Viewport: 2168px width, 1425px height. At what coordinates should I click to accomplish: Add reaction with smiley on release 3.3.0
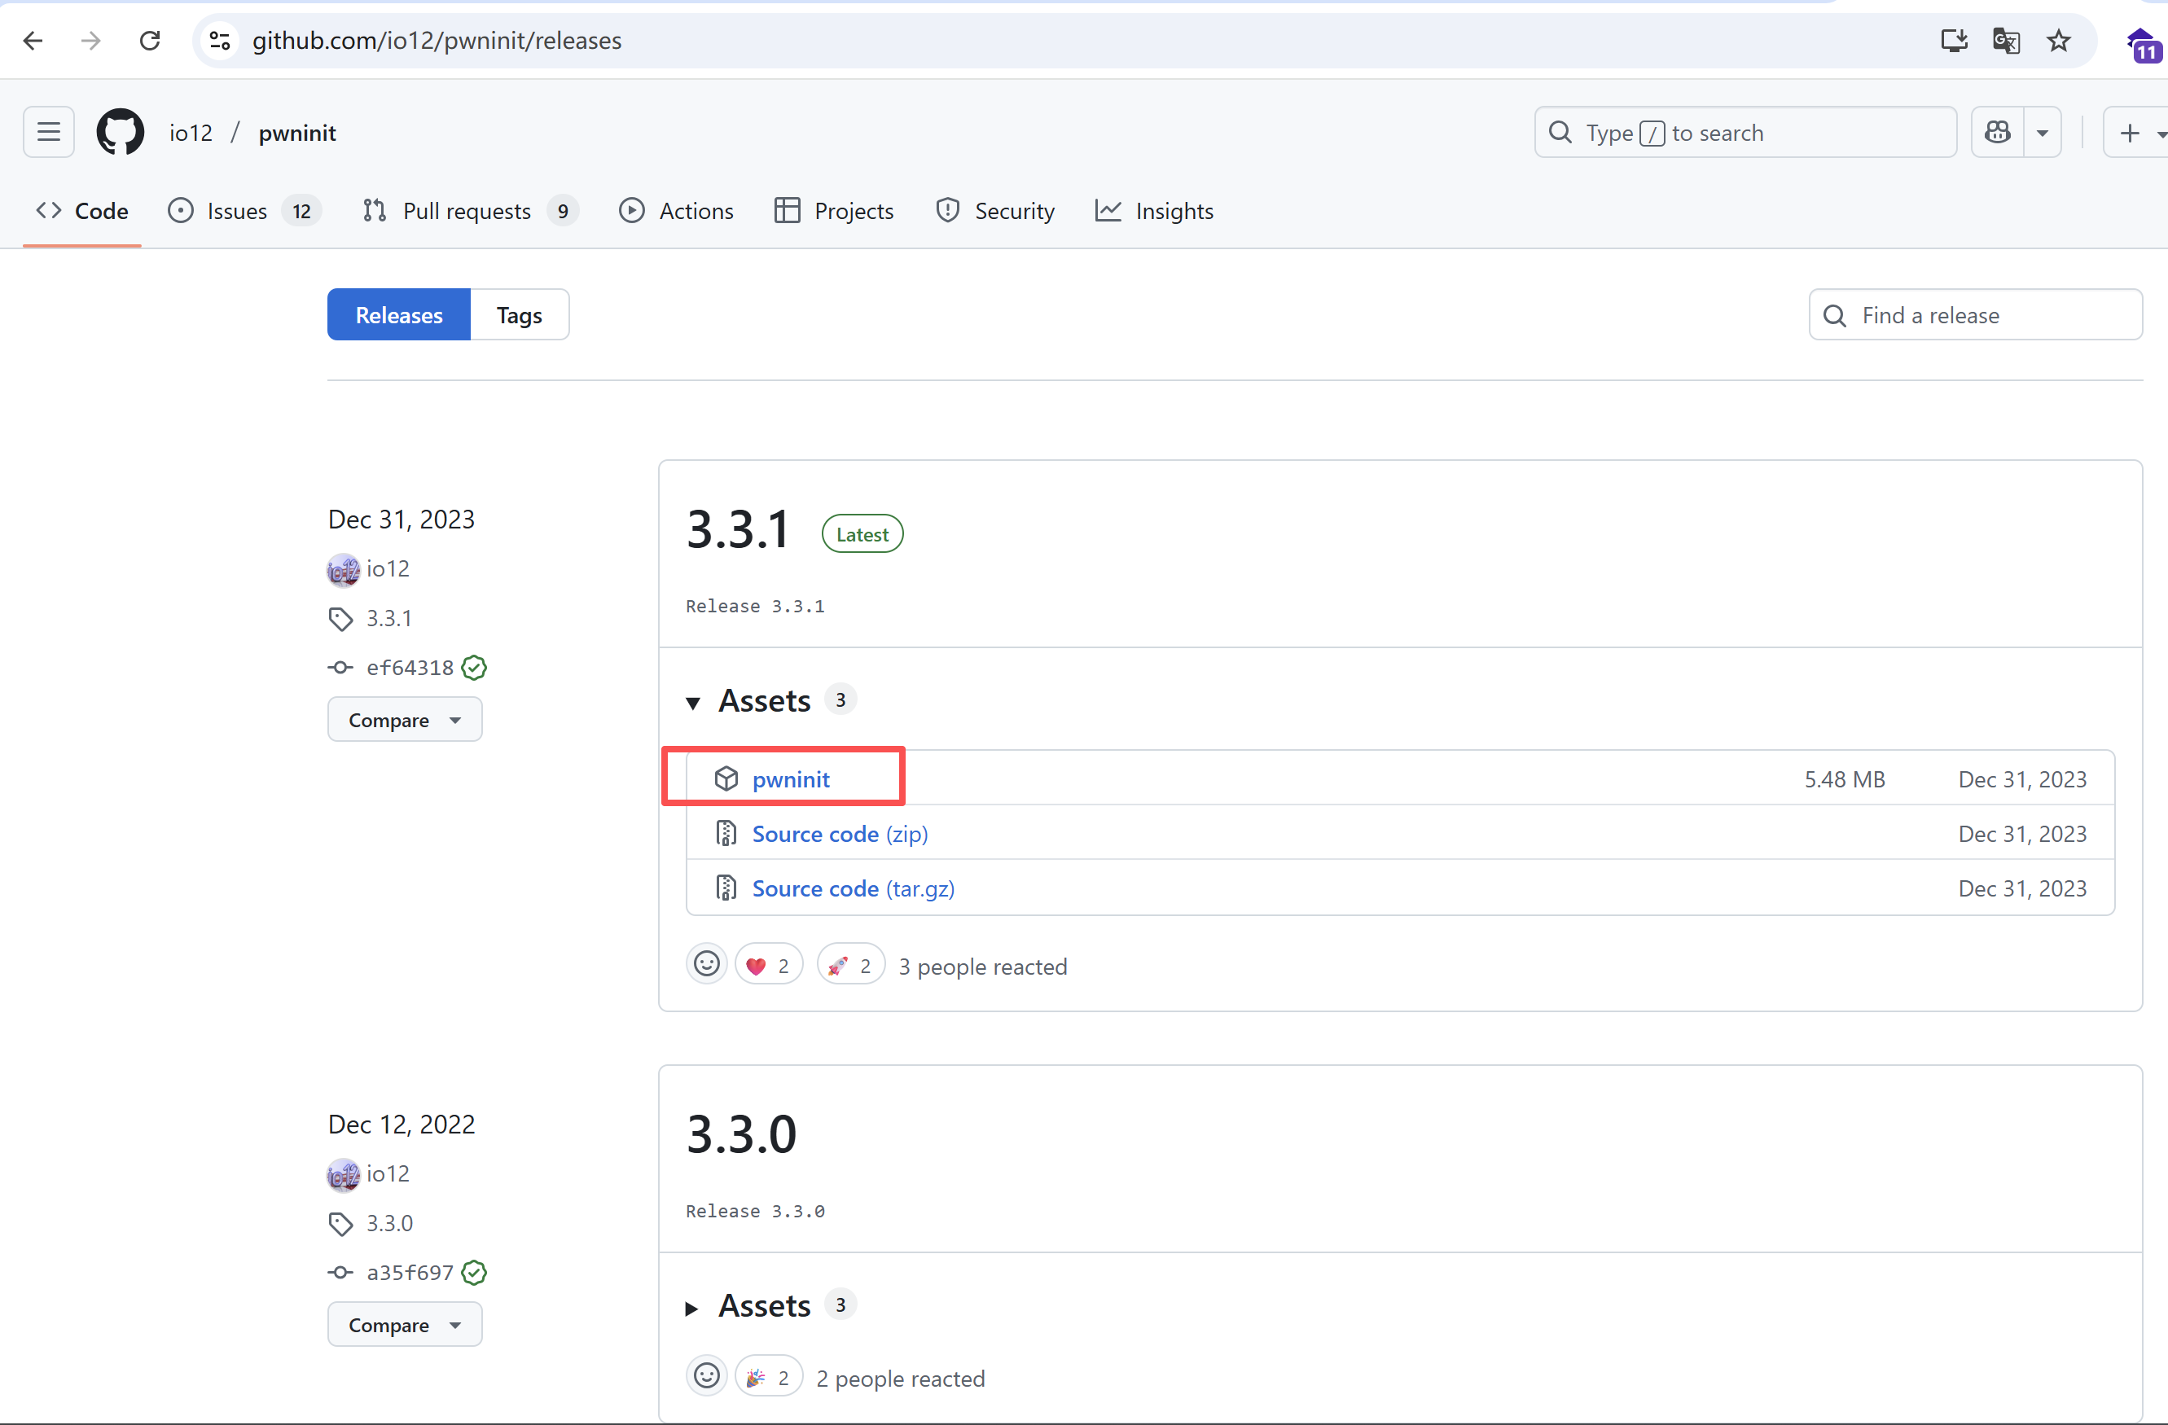point(707,1377)
